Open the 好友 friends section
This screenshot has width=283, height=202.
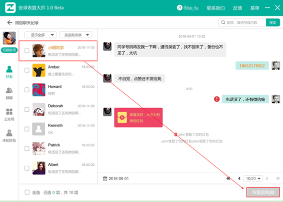(9, 72)
